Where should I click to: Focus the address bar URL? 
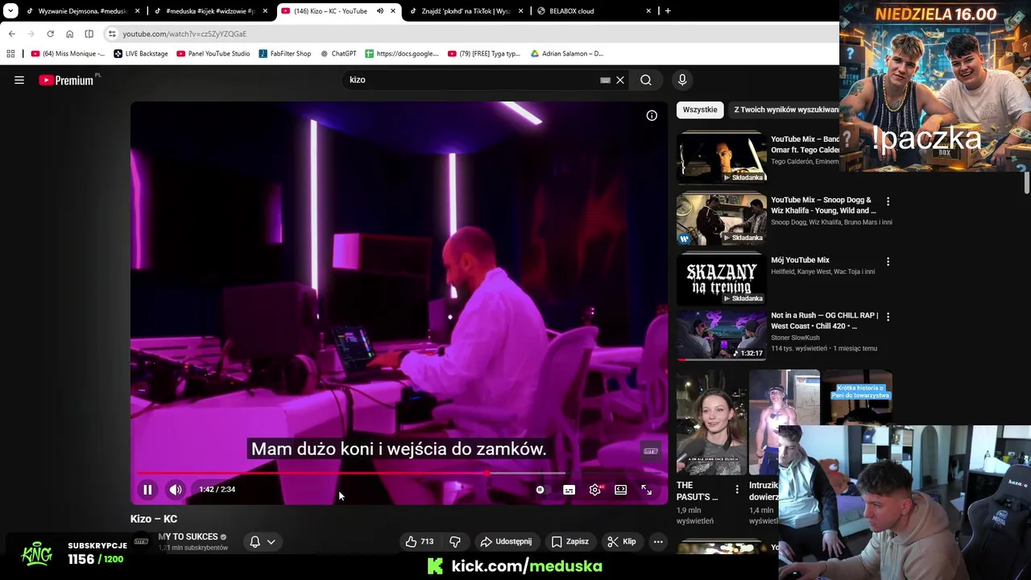point(184,34)
